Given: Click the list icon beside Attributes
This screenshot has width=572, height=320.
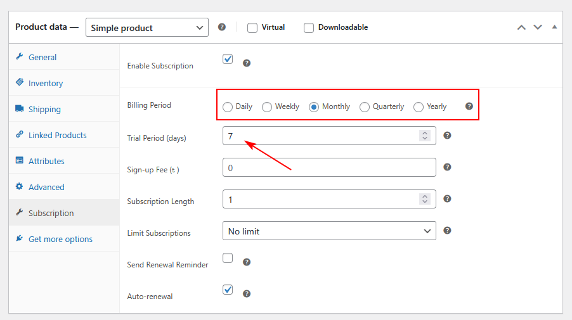Looking at the screenshot, I should click(x=19, y=160).
